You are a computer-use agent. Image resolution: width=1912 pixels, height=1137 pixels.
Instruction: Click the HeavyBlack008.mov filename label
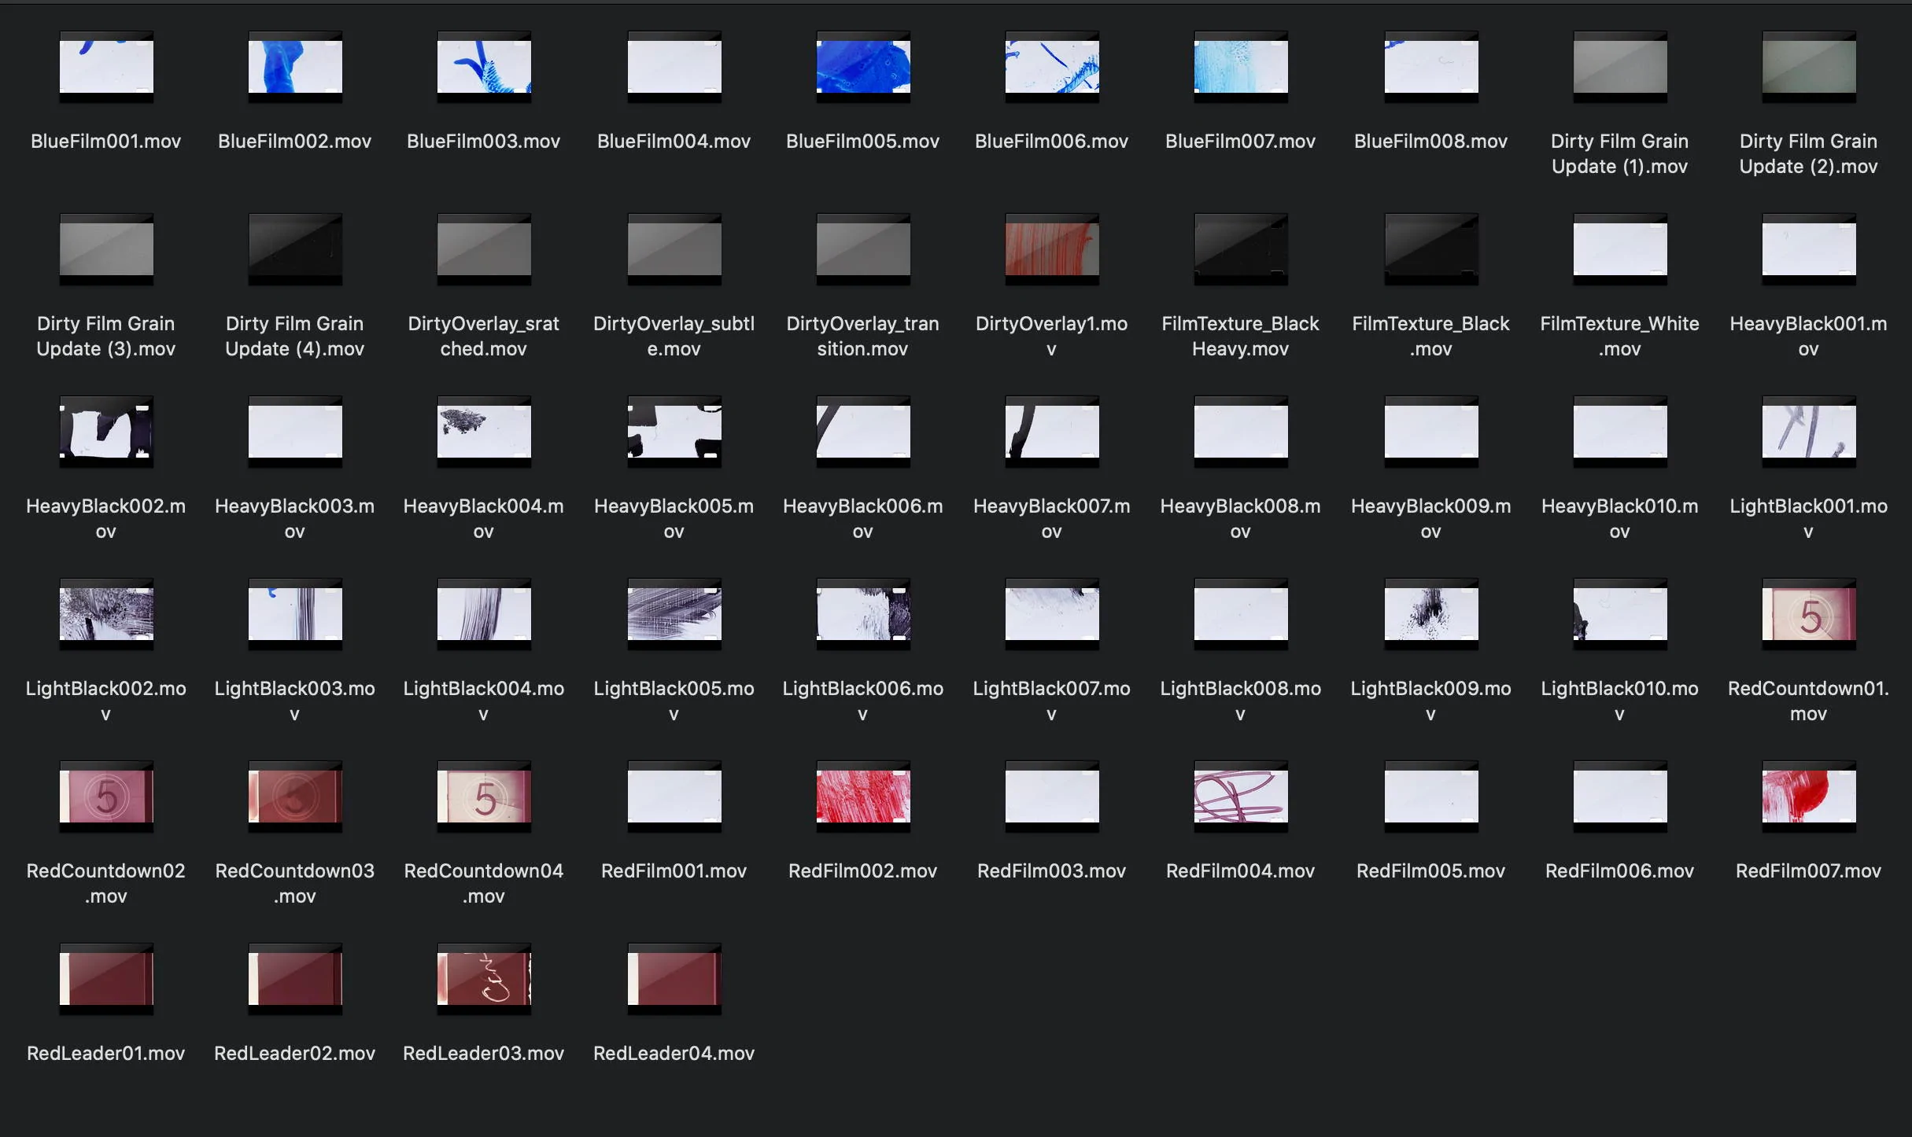point(1241,518)
